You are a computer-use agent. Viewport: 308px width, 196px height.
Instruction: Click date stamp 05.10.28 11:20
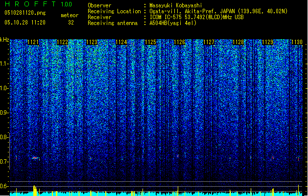point(25,23)
